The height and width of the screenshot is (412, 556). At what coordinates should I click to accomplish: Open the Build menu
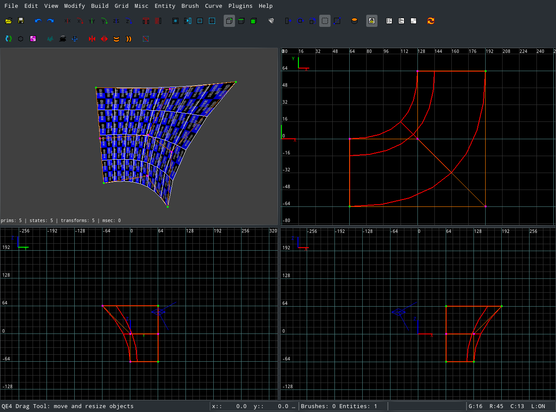click(x=99, y=6)
